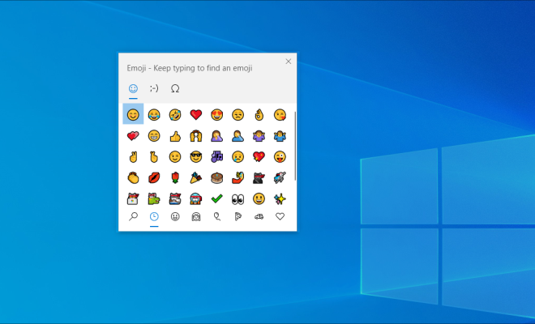
Task: Show most recently used emoji clock category
Action: click(154, 216)
